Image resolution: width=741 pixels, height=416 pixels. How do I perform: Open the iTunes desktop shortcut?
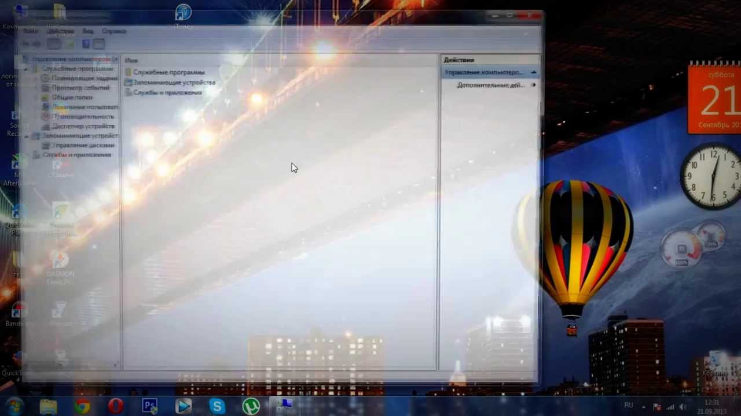point(183,15)
